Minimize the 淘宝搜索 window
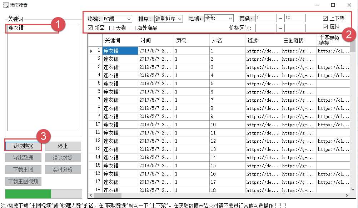The image size is (358, 208). point(317,5)
